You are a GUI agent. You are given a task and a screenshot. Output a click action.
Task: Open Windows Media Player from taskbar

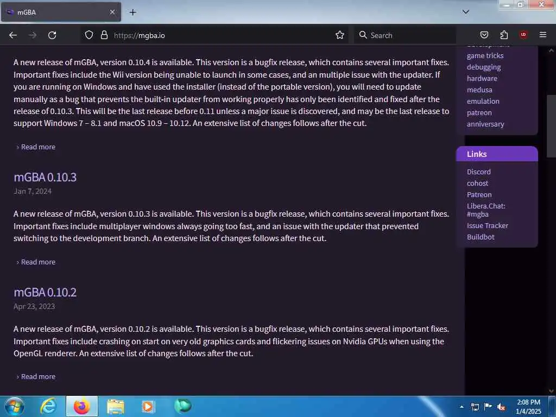[x=148, y=407]
